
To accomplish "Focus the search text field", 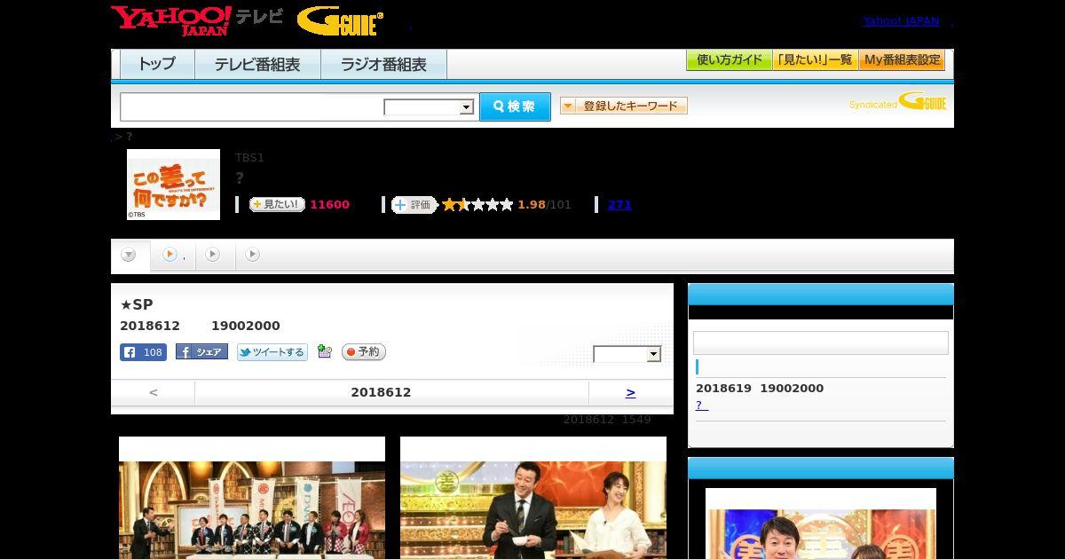I will click(x=252, y=106).
